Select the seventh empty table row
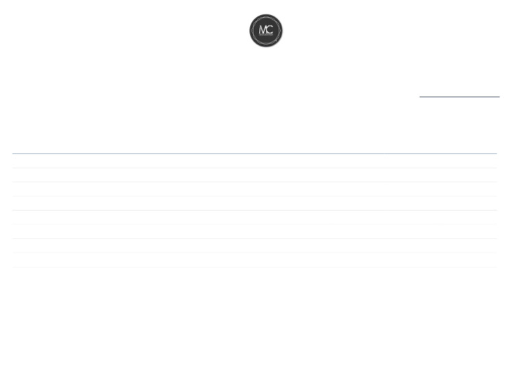The image size is (526, 370). pyautogui.click(x=255, y=245)
